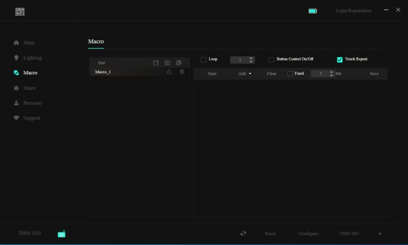Click the refresh icon next to Reset
Screen dimensions: 408x245
(x=243, y=234)
